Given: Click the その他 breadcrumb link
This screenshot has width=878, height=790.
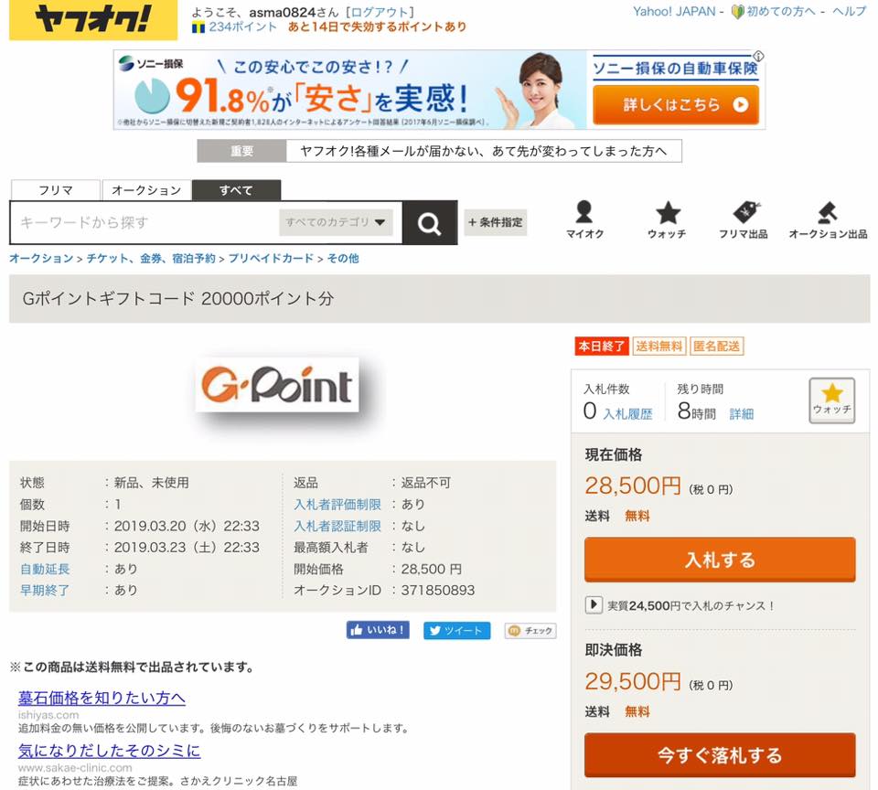Looking at the screenshot, I should (x=343, y=258).
